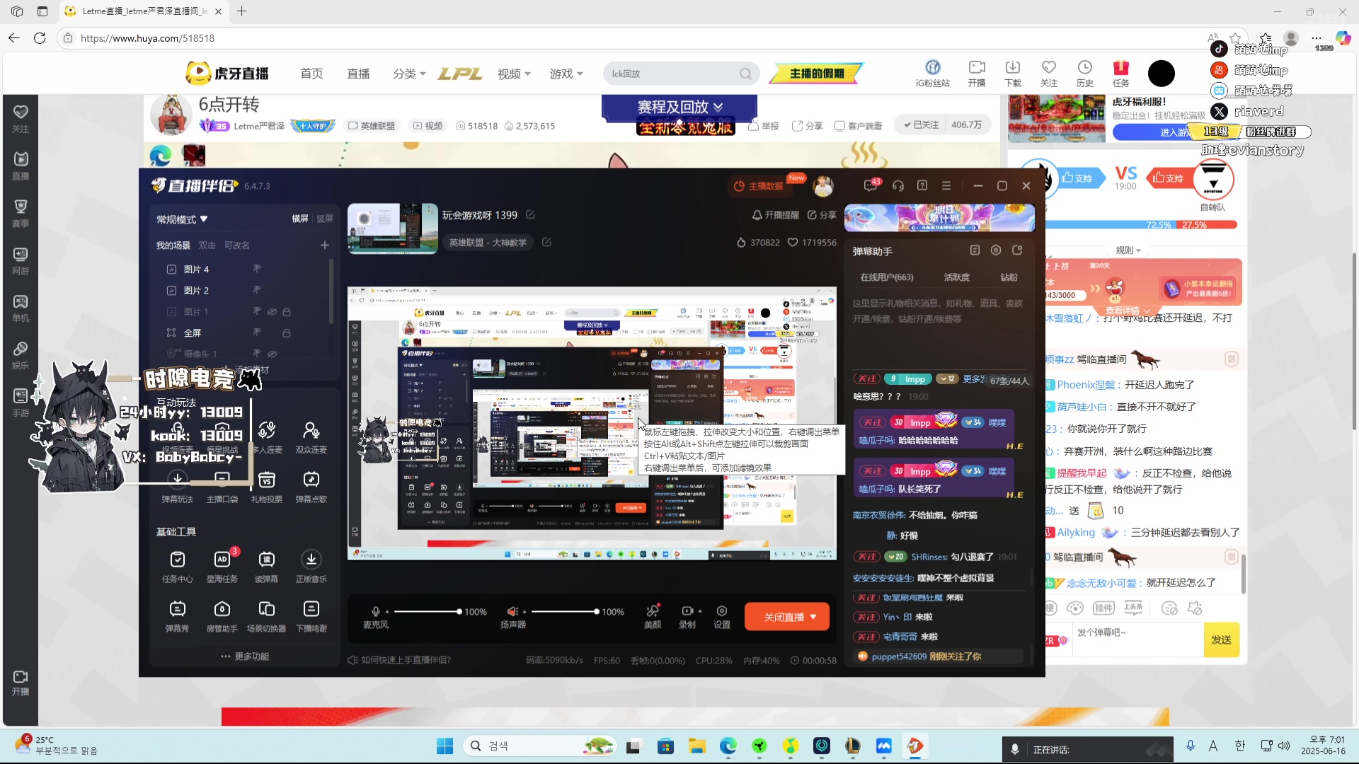This screenshot has height=764, width=1359.
Task: Expand 赛程及回放 schedule dropdown
Action: point(679,107)
